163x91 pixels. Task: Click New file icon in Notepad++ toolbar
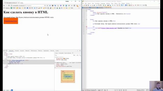pyautogui.click(x=83, y=5)
